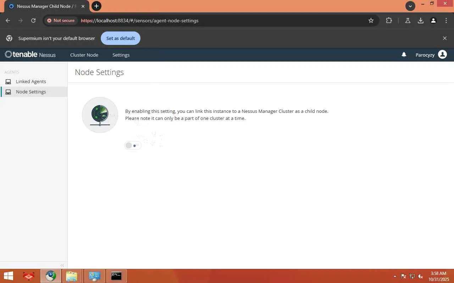This screenshot has height=283, width=454.
Task: Focus the address bar URL
Action: tap(140, 21)
